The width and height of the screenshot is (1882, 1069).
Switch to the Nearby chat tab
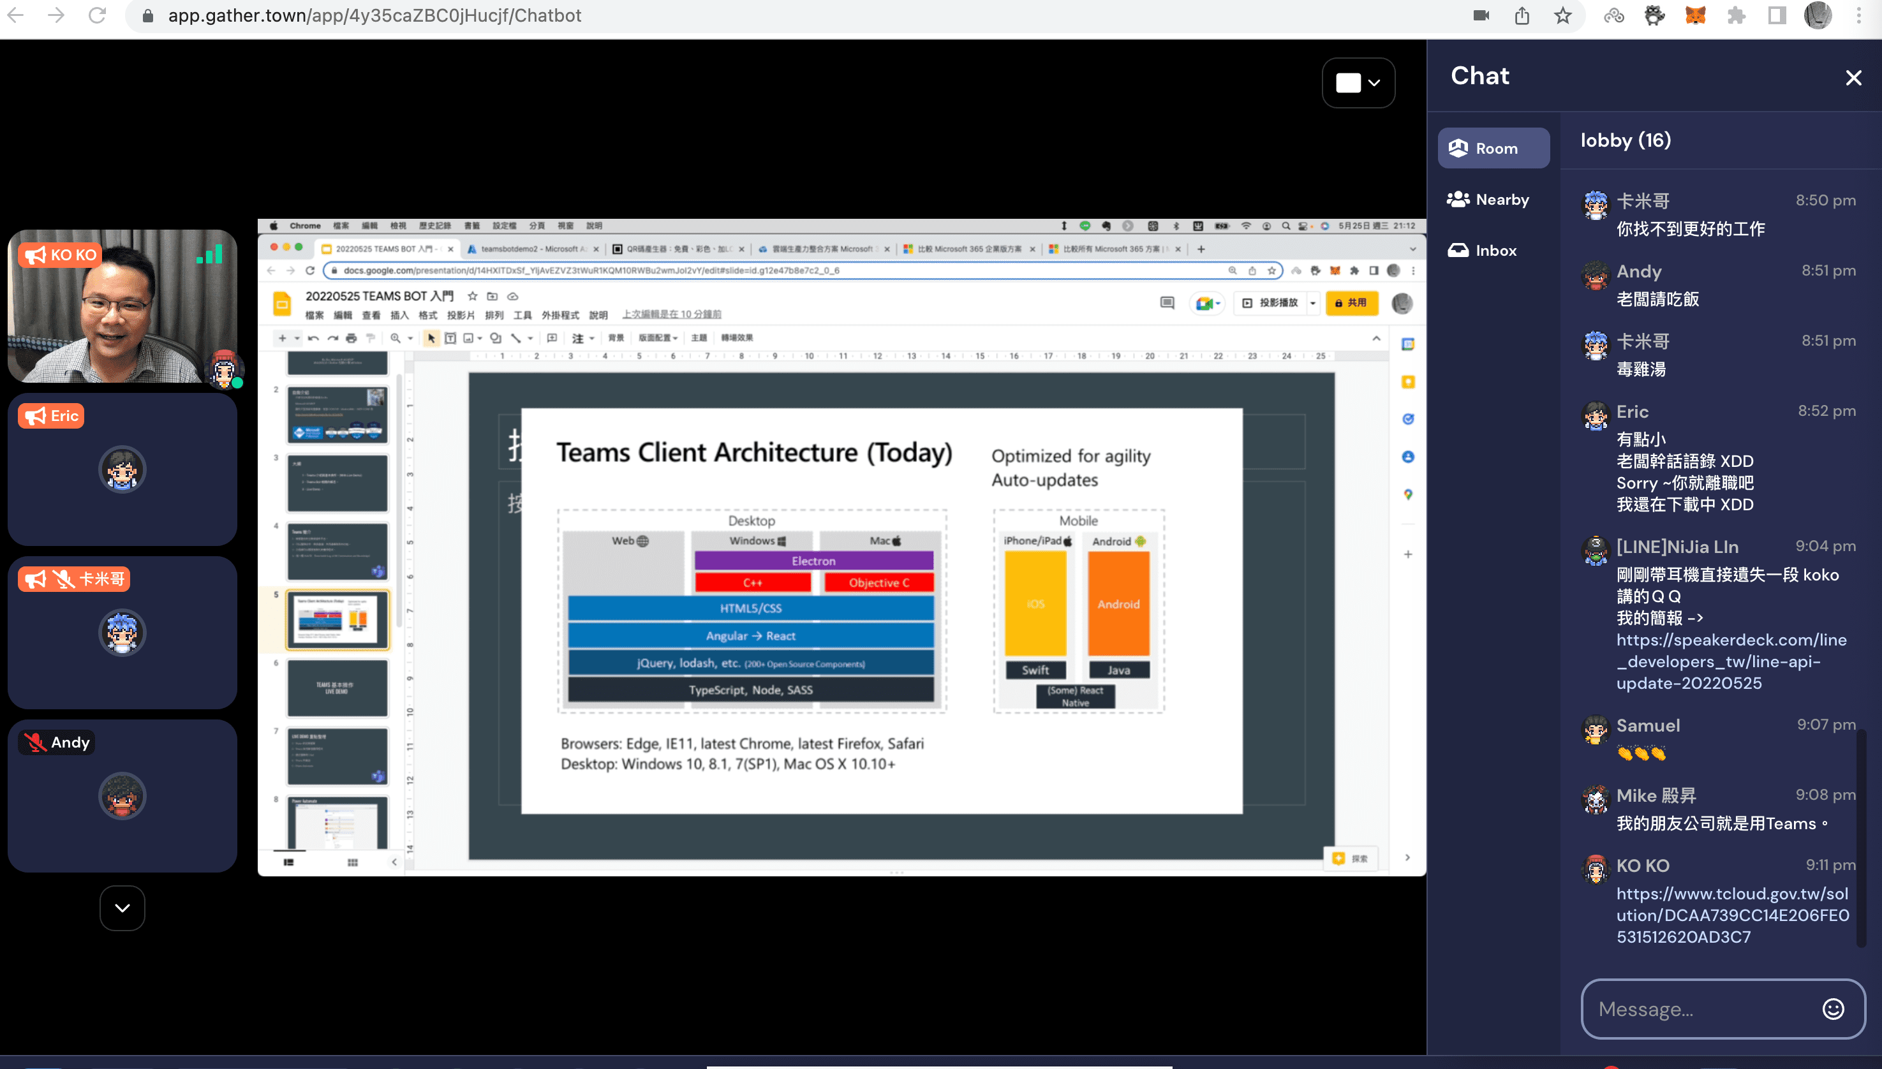1493,200
